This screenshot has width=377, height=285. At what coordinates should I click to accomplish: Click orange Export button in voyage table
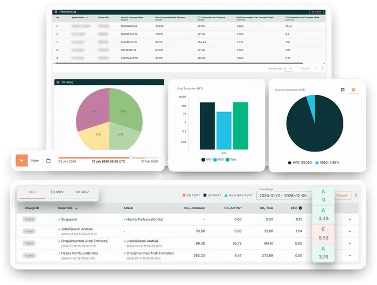coord(342,196)
